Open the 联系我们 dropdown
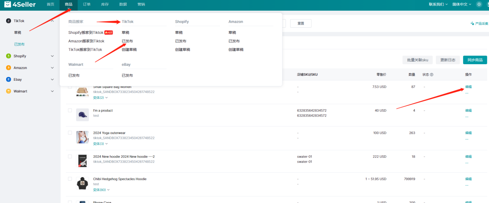 pyautogui.click(x=438, y=4)
